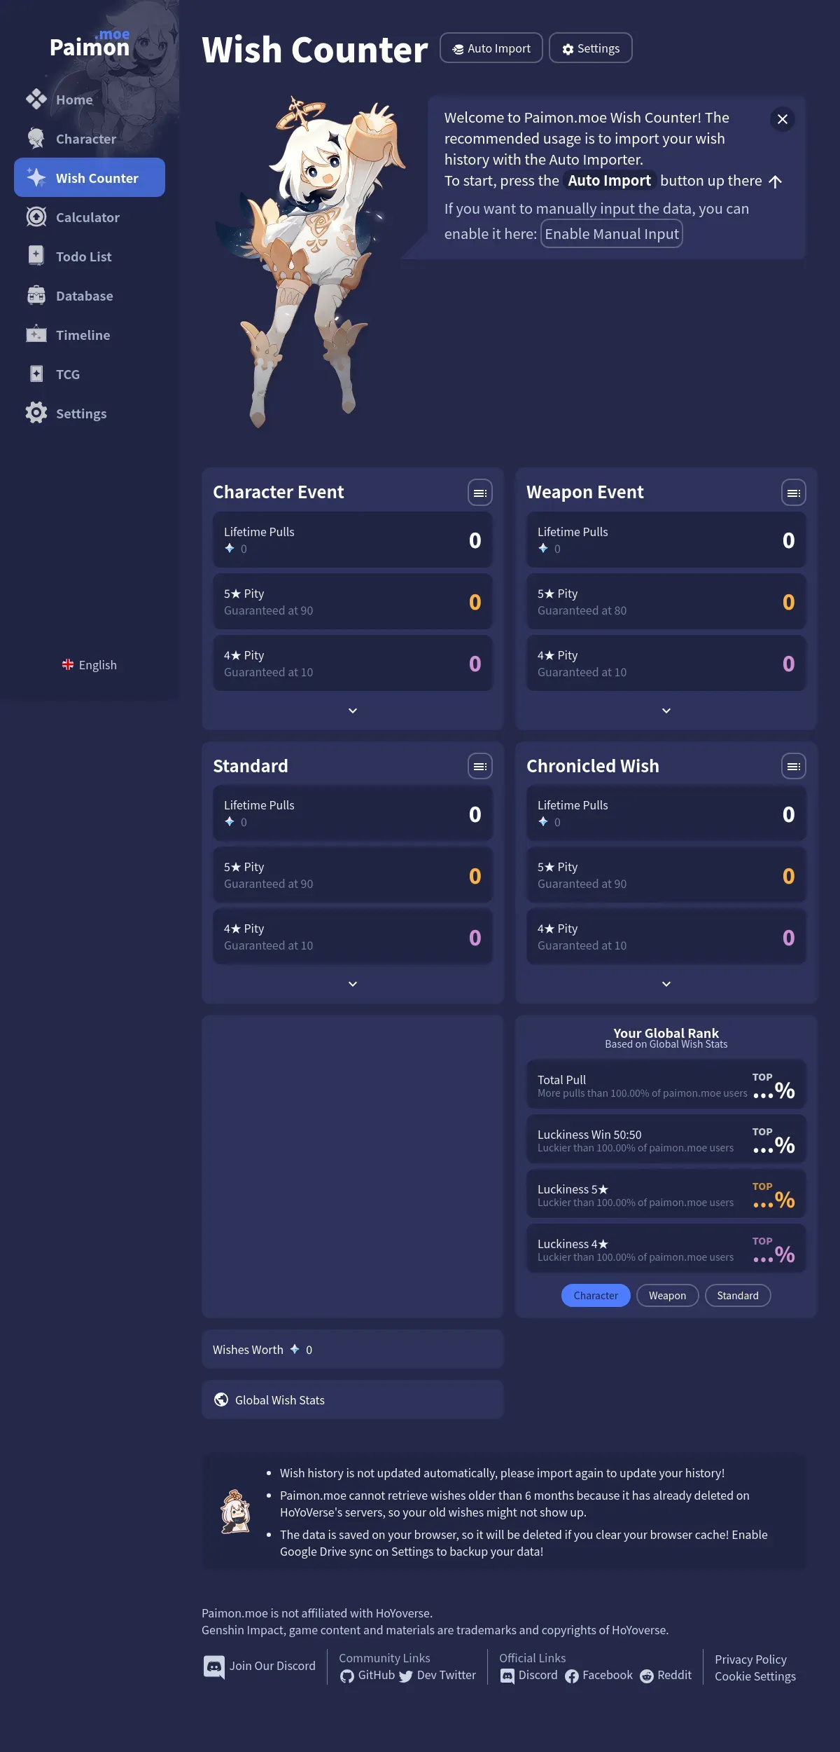Select the Standard rank filter pill
The image size is (840, 1752).
click(x=738, y=1296)
